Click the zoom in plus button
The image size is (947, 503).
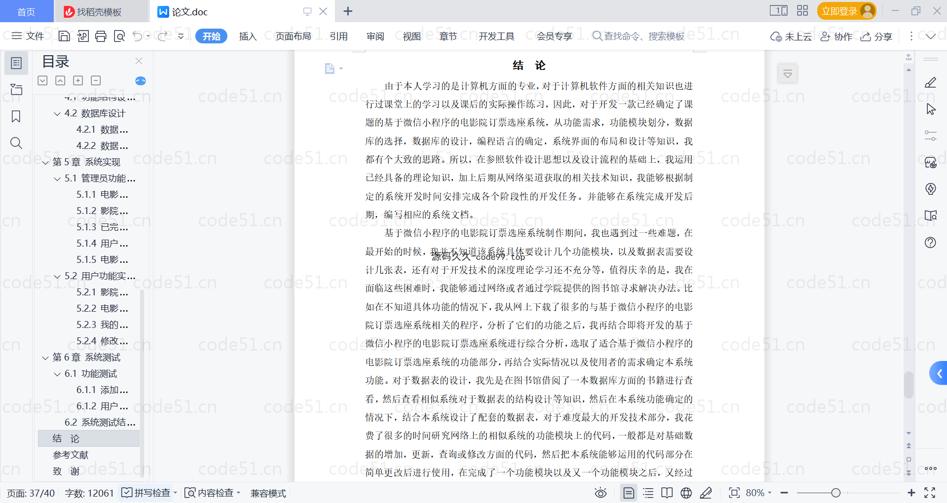(911, 493)
